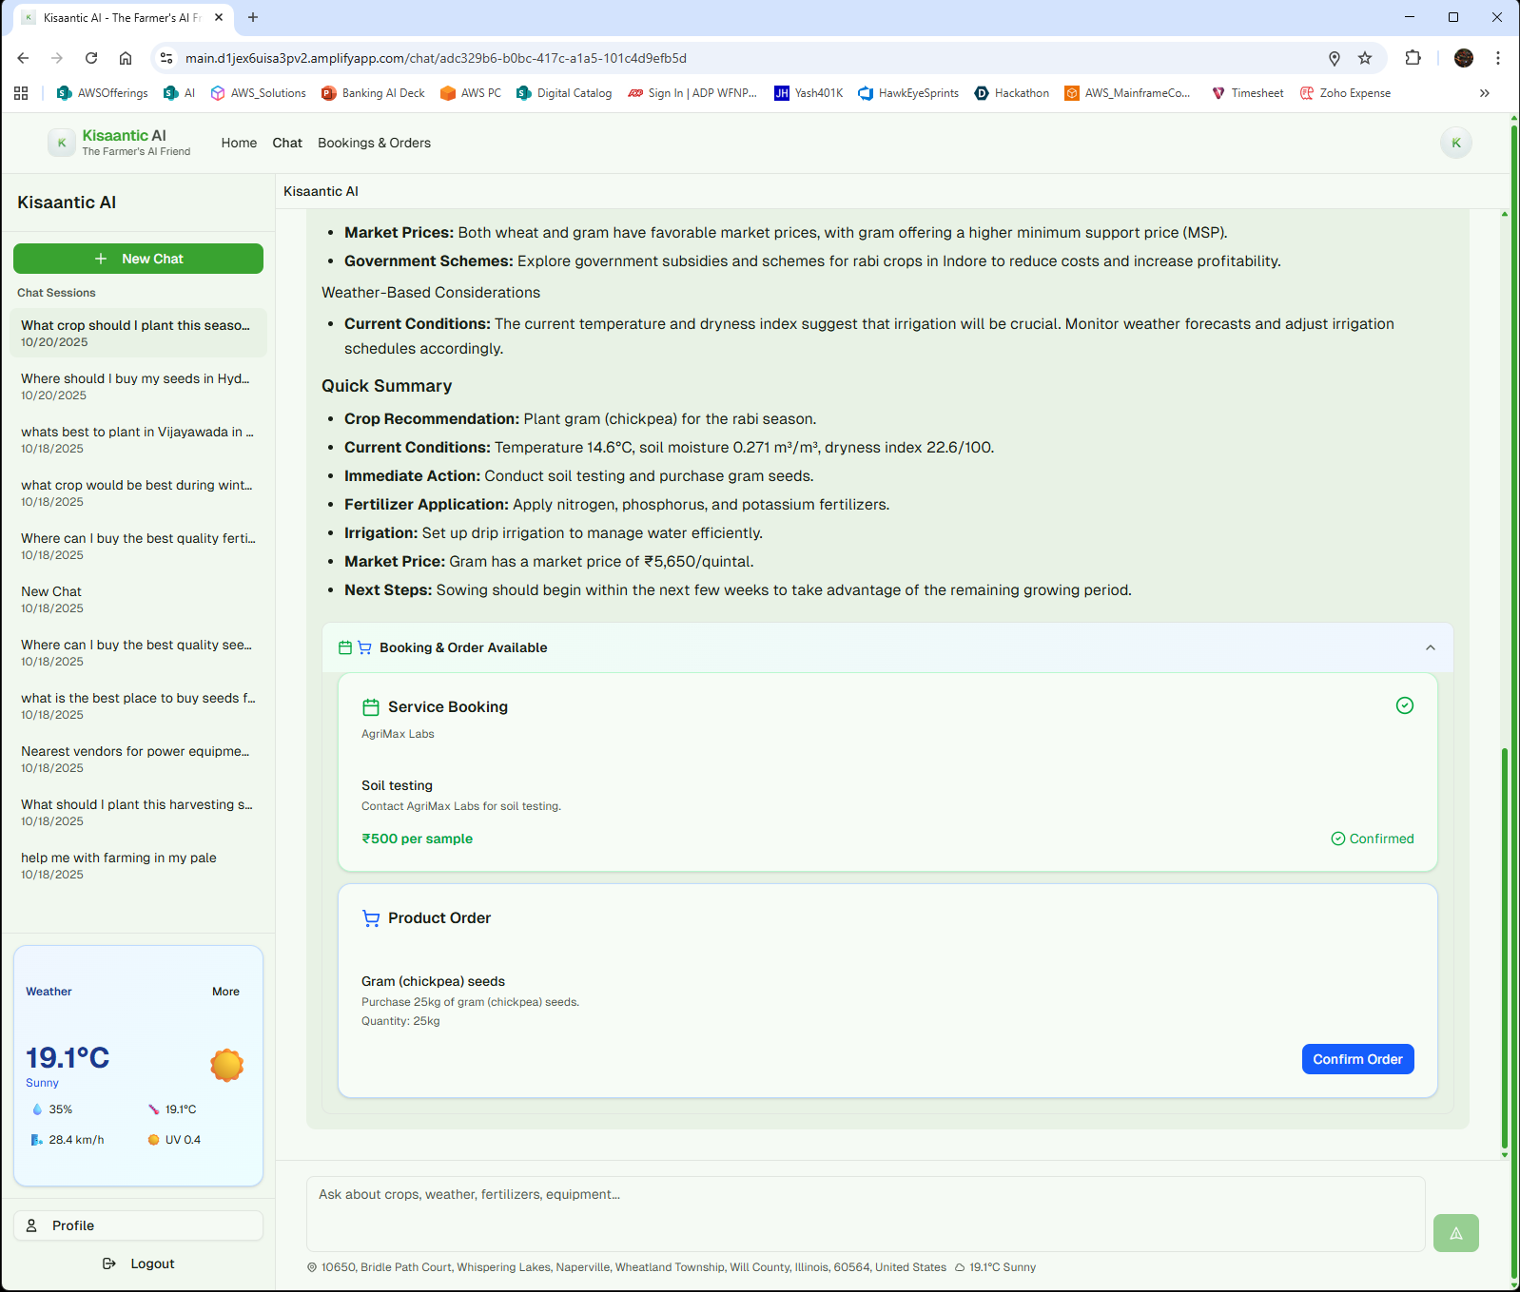Open the Zoho Expense bookmark
The image size is (1520, 1292).
[x=1345, y=93]
